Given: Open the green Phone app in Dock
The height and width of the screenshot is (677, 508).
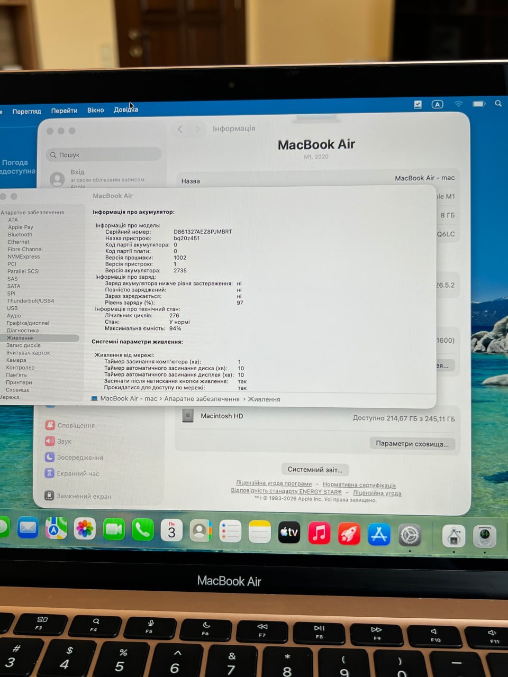Looking at the screenshot, I should coord(142,529).
